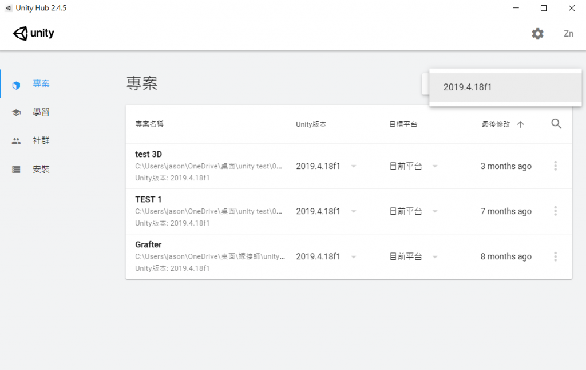This screenshot has width=586, height=370.
Task: Expand Unity version dropdown for test 3D
Action: pos(354,166)
